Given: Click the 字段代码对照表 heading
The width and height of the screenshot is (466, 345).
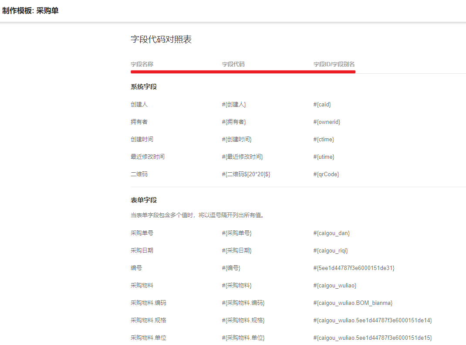Looking at the screenshot, I should tap(161, 40).
